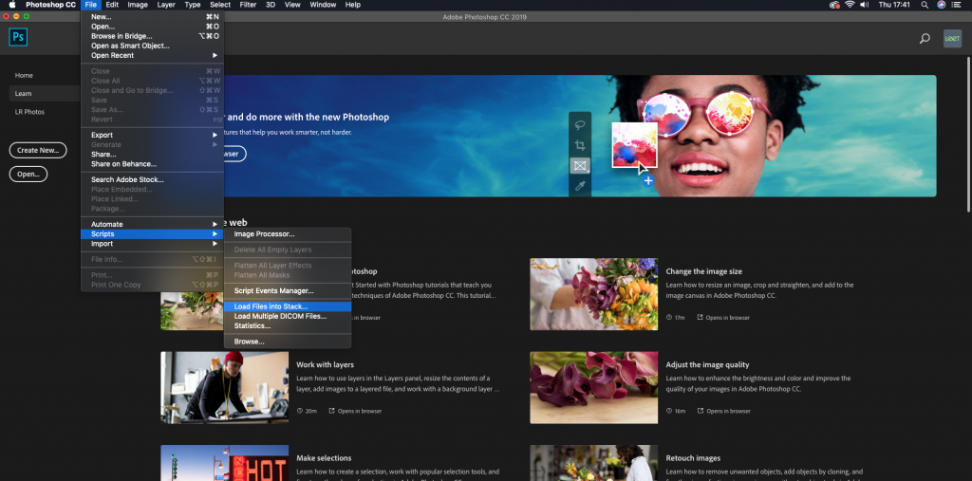
Task: Open LR Photos section
Action: [29, 112]
